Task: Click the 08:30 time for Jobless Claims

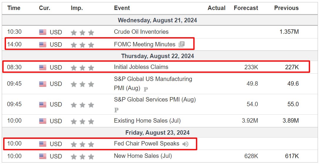Action: [x=14, y=67]
